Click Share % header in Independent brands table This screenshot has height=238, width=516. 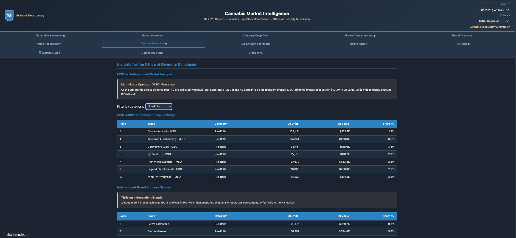[388, 216]
